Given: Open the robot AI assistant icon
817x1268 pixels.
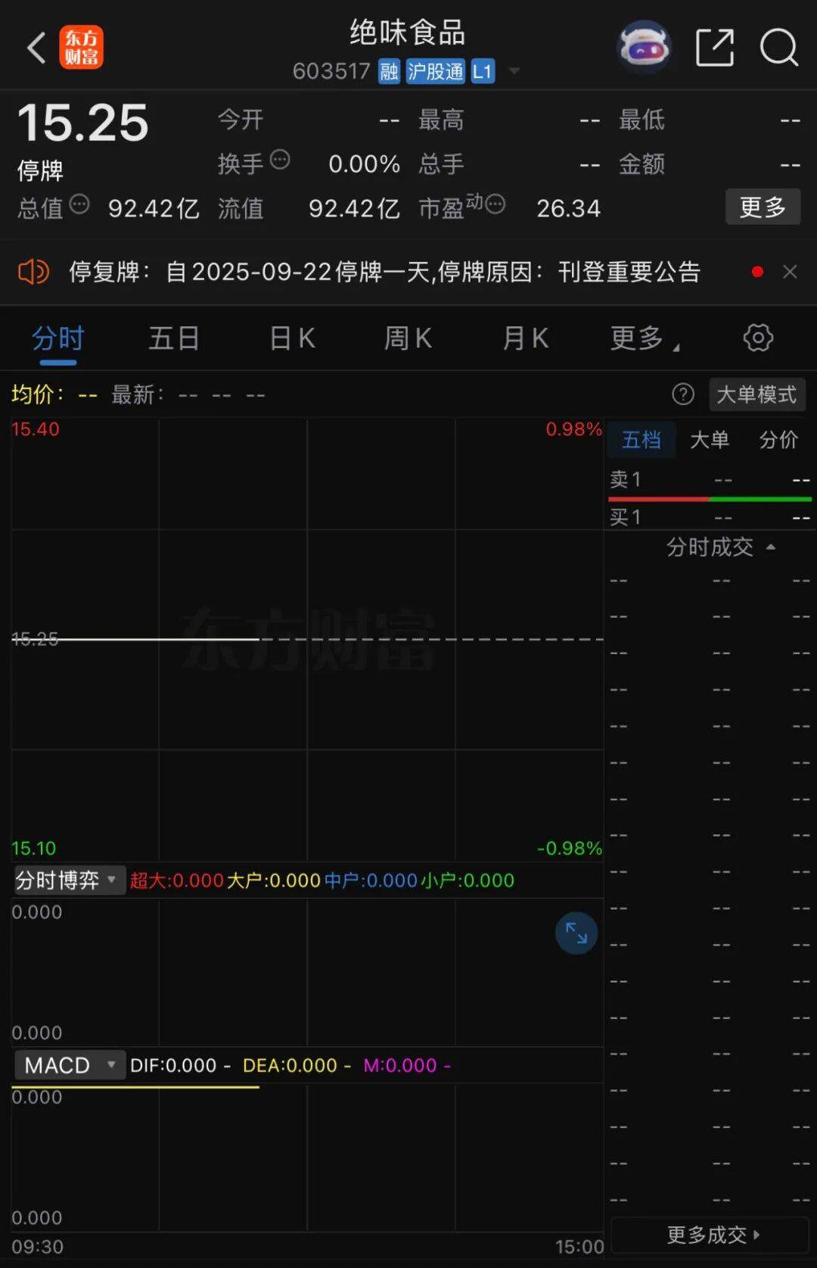Looking at the screenshot, I should pos(644,48).
